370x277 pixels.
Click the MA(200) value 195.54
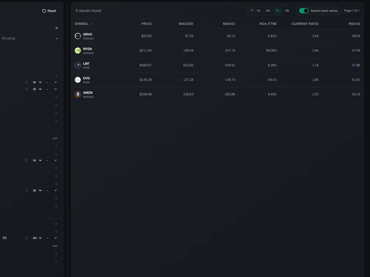pos(188,50)
